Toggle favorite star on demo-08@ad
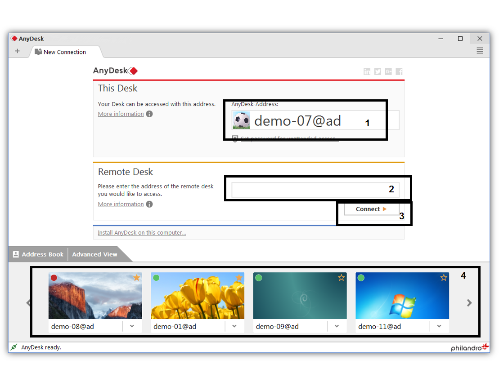The width and height of the screenshot is (499, 382). (x=137, y=278)
